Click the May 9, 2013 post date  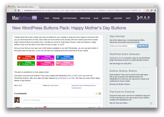pyautogui.click(x=18, y=85)
